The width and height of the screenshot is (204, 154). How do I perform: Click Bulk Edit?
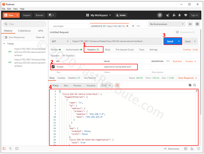pos(177,61)
